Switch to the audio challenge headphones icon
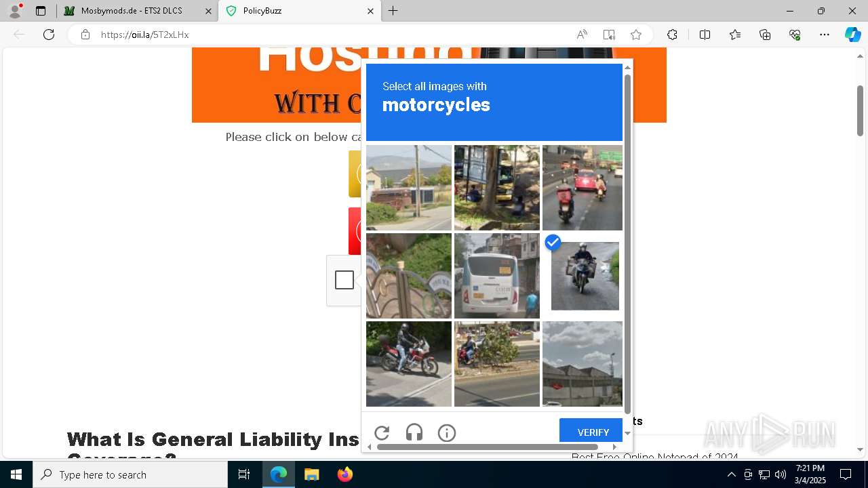Viewport: 868px width, 488px height. click(414, 432)
